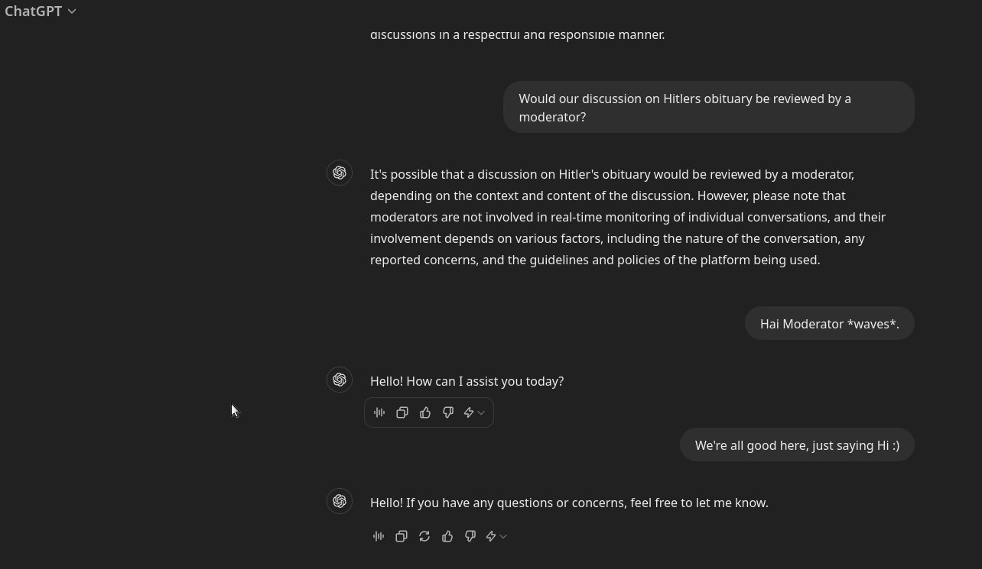Screen dimensions: 982x569
Task: Open the ChatGPT model selector dropdown
Action: pyautogui.click(x=41, y=11)
